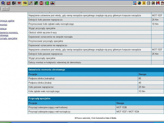Image resolution: width=164 pixels, height=123 pixels.
Task: Open the globe icon in top-right toolbar
Action: [139, 3]
